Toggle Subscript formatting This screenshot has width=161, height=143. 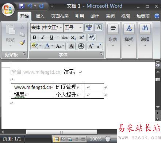(x=73, y=37)
